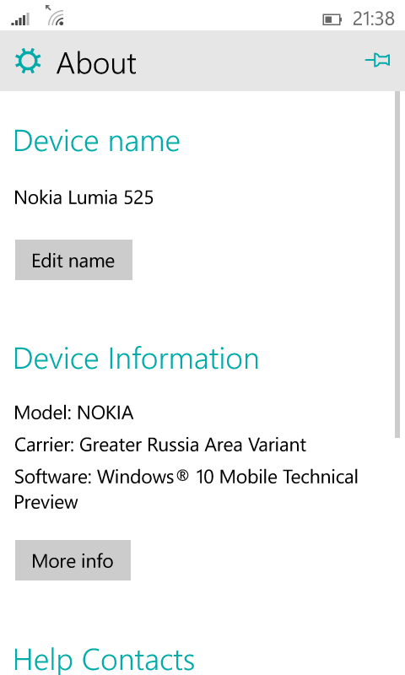The width and height of the screenshot is (405, 675).
Task: Click the vertical scrollbar thumb
Action: 397,265
